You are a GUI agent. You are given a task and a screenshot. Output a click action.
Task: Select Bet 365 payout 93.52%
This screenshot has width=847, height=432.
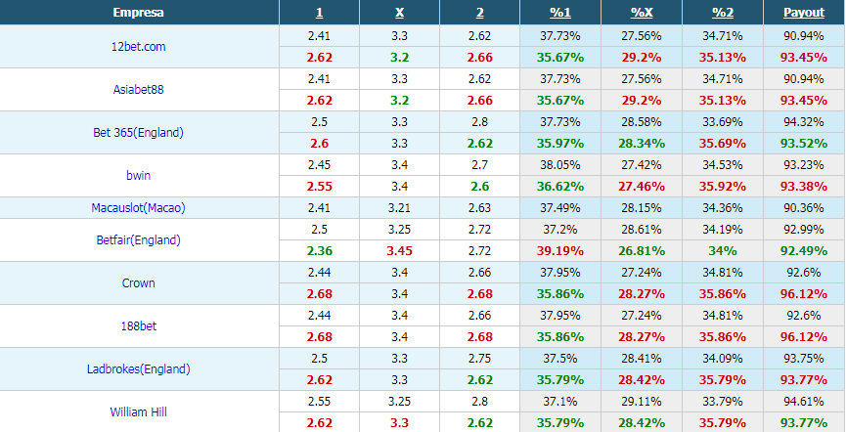tap(804, 144)
